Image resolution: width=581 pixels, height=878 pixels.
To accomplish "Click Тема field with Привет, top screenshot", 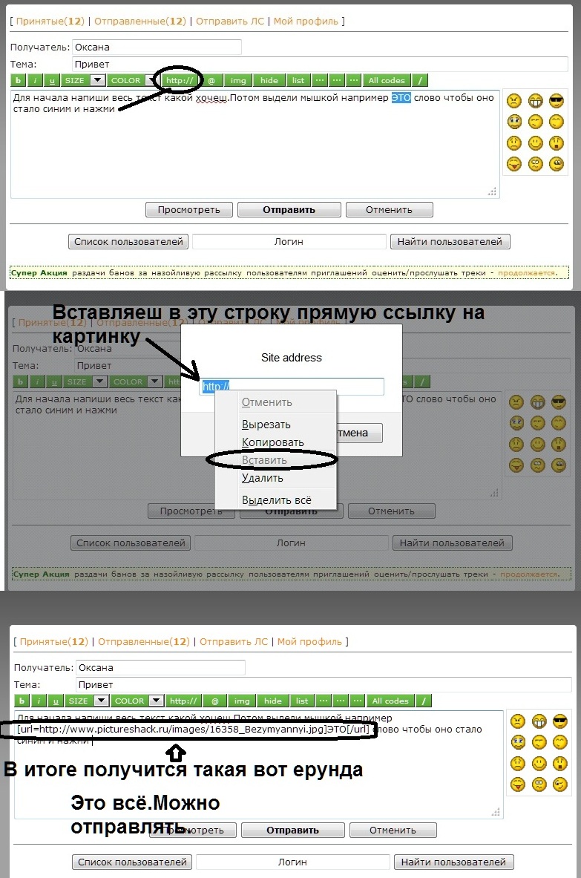I will coord(320,64).
